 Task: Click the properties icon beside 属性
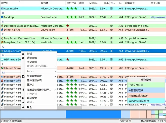pyautogui.click(x=23, y=107)
